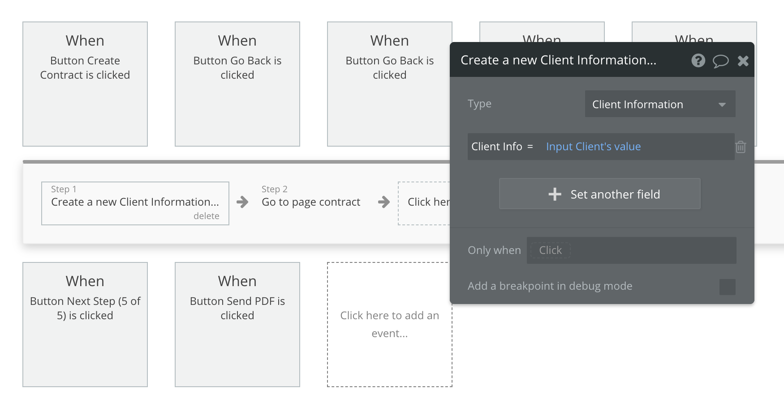Screen dimensions: 784x397
Task: Select the Button Next Step (5 of 5) event
Action: pos(85,325)
